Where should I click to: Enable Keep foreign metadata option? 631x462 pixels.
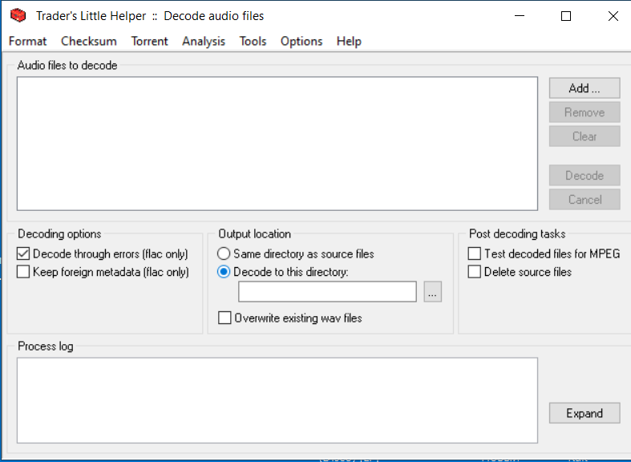[23, 272]
